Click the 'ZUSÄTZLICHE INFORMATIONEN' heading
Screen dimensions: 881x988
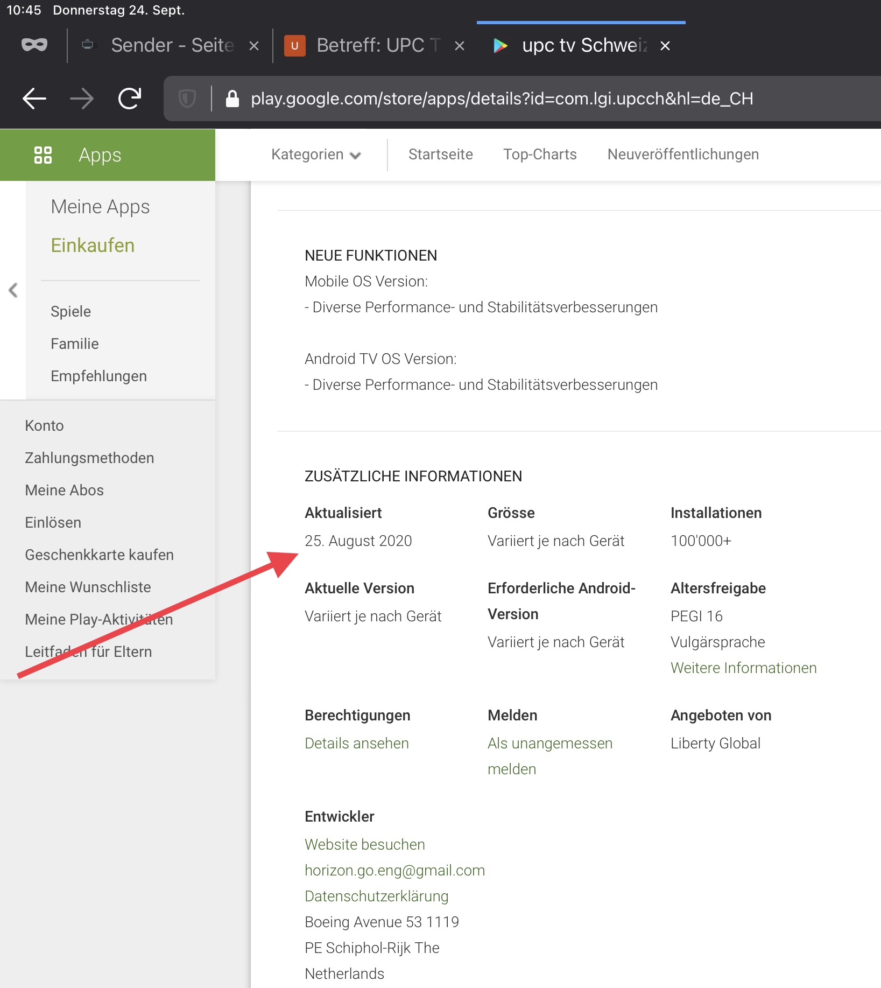[x=413, y=477]
